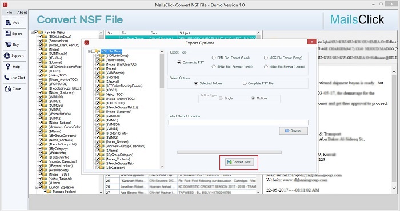The image size is (400, 211).
Task: Select ($RepeatLookup) in the main tree
Action: click(61, 166)
